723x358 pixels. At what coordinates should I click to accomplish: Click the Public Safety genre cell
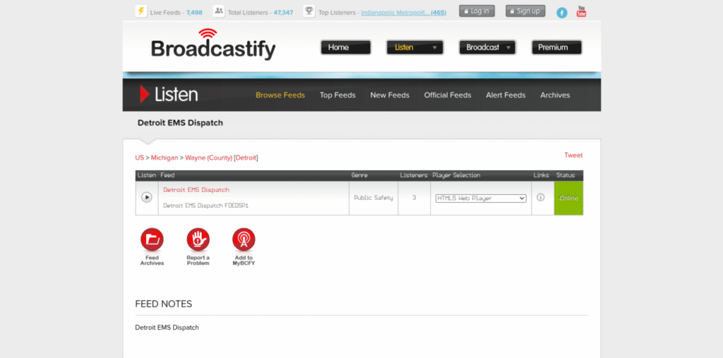click(374, 198)
